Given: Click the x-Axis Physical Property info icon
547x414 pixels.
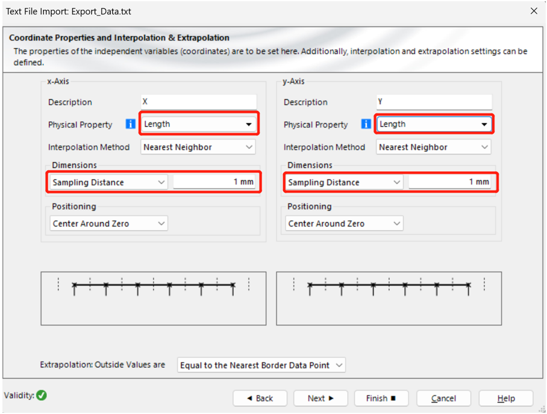Looking at the screenshot, I should tap(130, 124).
